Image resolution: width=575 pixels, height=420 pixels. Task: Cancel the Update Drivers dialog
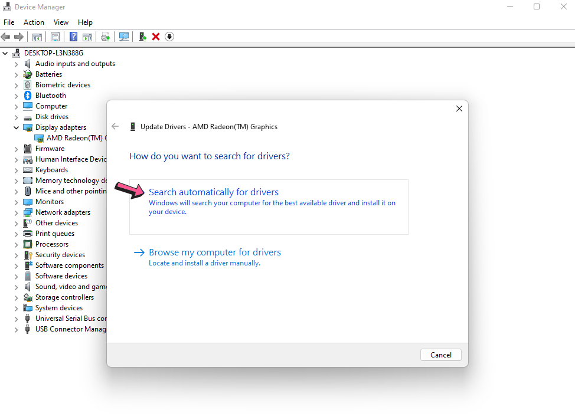point(441,355)
